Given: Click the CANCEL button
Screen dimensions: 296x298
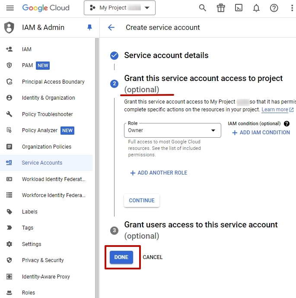Looking at the screenshot, I should pyautogui.click(x=153, y=257).
